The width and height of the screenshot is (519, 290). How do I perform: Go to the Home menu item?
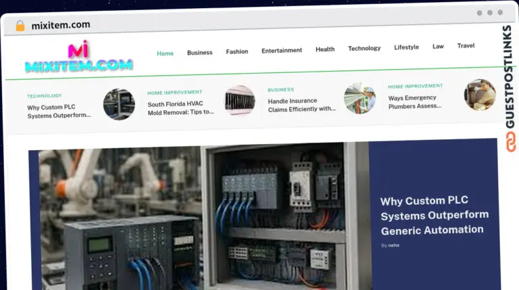point(165,53)
